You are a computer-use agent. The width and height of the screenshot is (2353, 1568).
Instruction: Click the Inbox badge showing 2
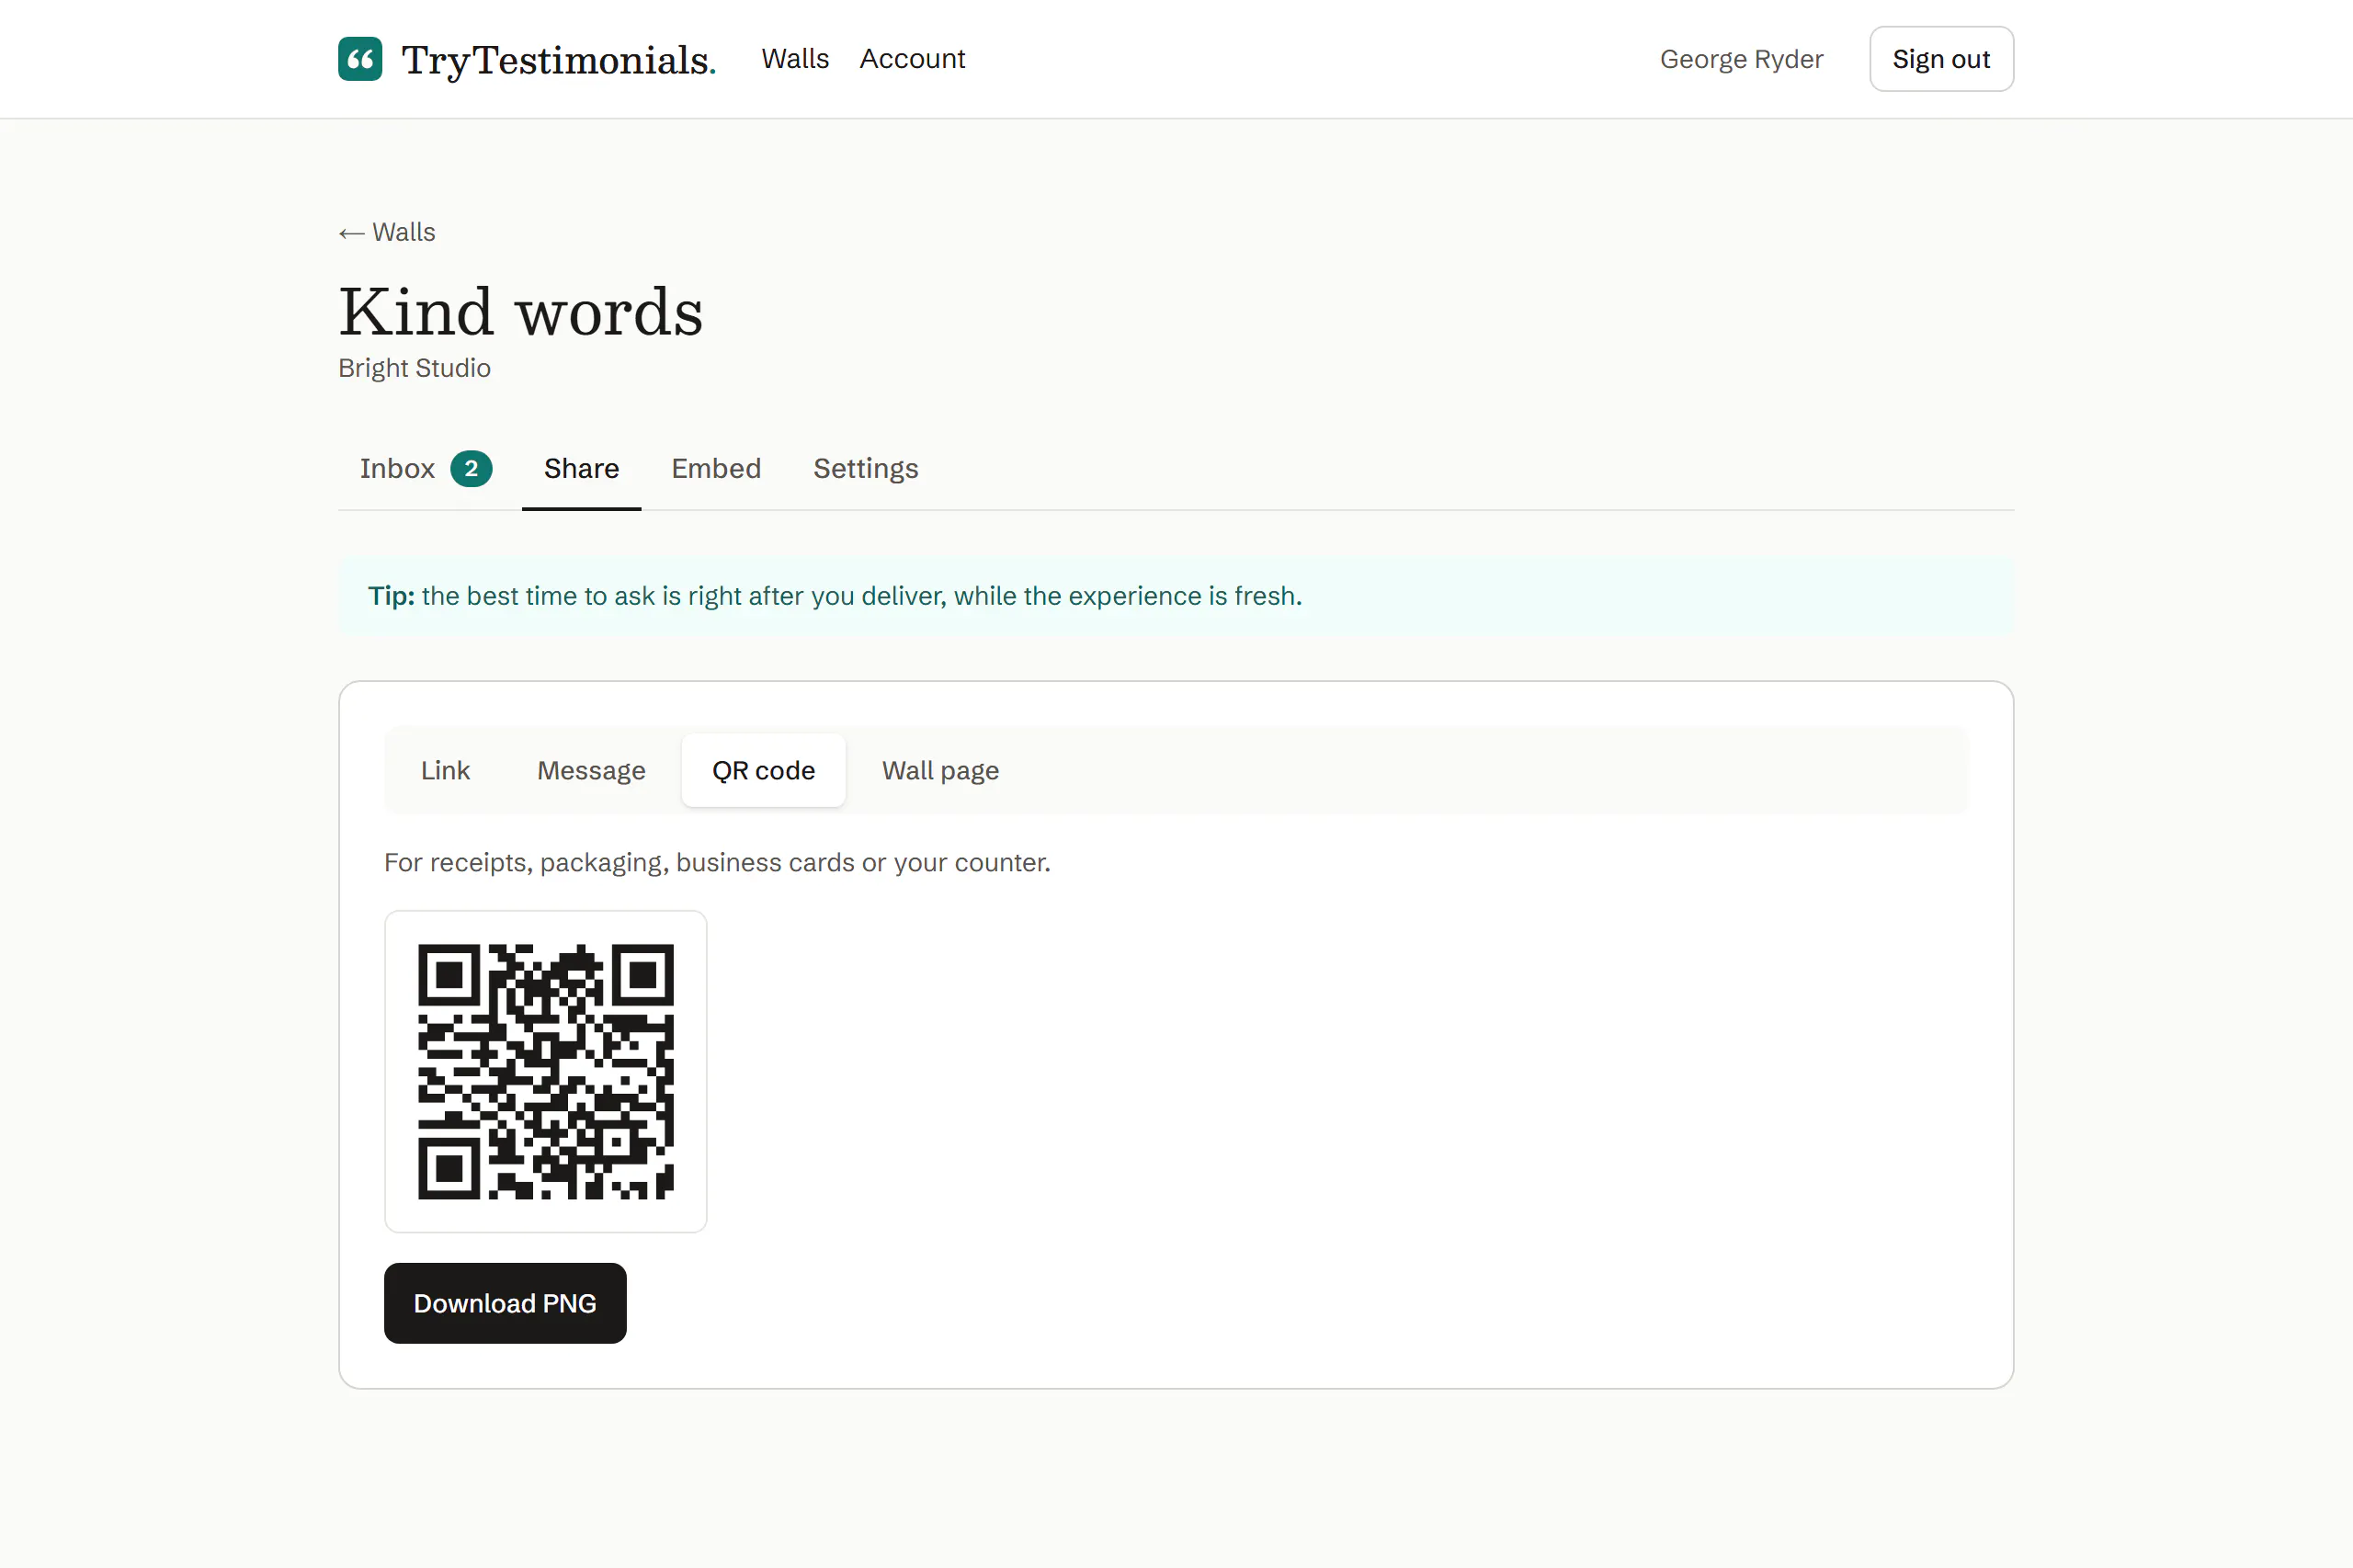point(471,468)
